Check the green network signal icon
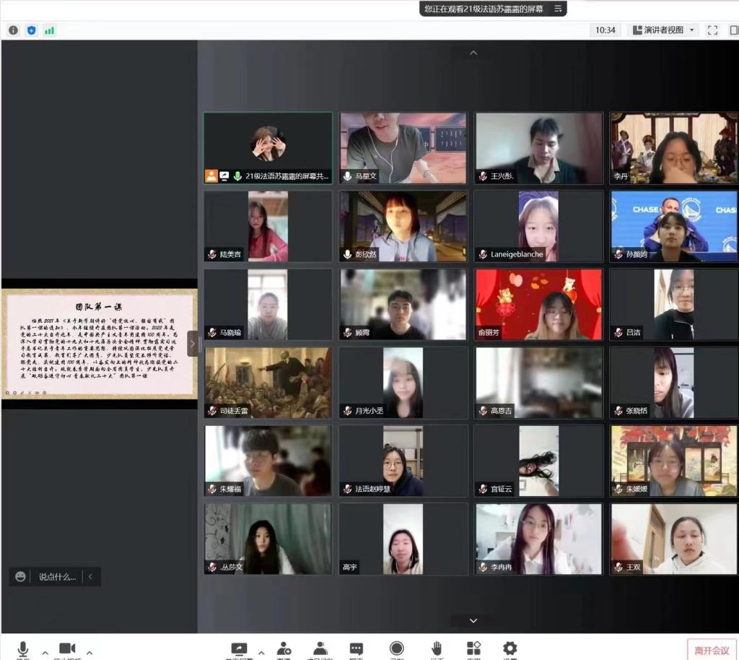The image size is (739, 660). (x=50, y=30)
